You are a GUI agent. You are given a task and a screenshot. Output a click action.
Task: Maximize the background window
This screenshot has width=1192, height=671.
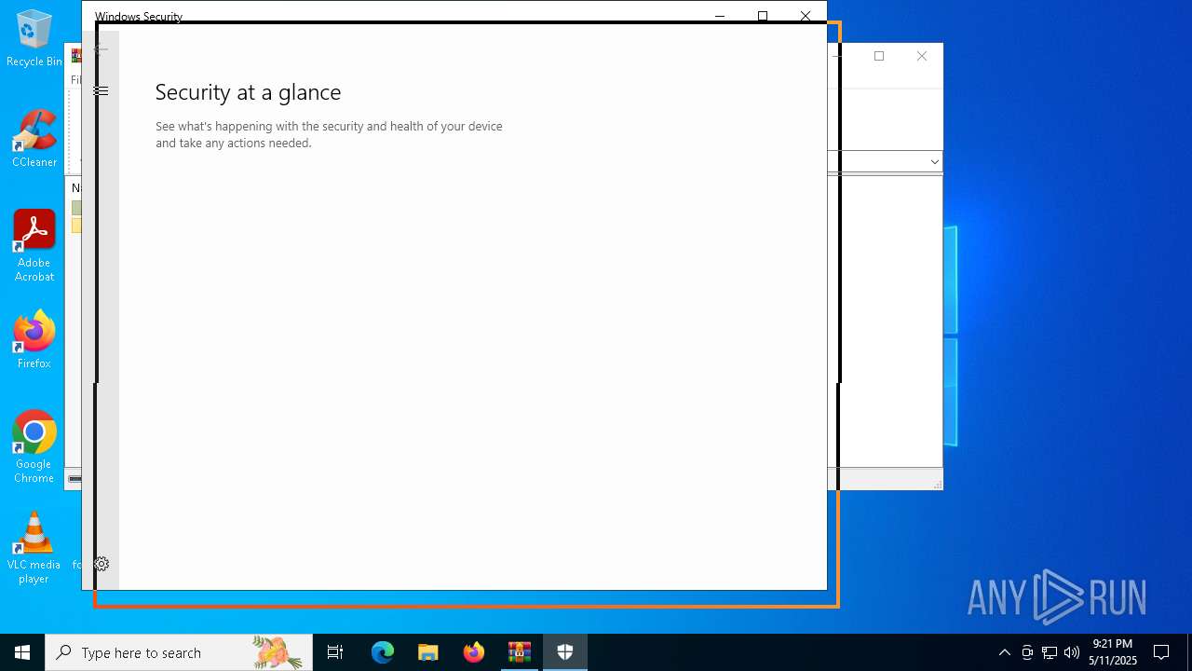pos(879,56)
